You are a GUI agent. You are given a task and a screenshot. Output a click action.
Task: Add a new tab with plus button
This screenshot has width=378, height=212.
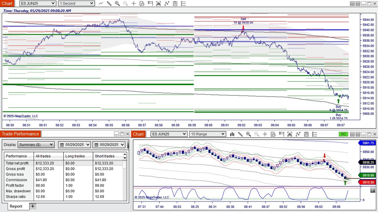point(33,206)
